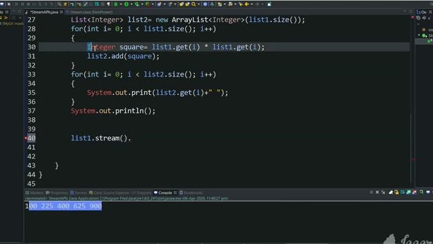Click the package node in Outline
The image size is (433, 244).
point(424,30)
